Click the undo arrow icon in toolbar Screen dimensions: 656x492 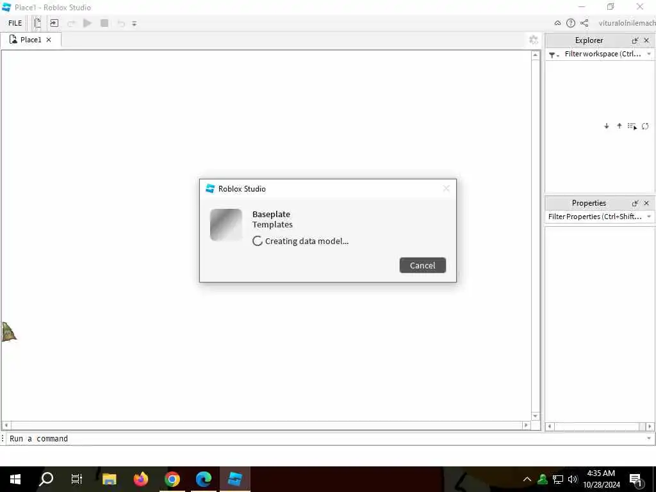click(121, 24)
